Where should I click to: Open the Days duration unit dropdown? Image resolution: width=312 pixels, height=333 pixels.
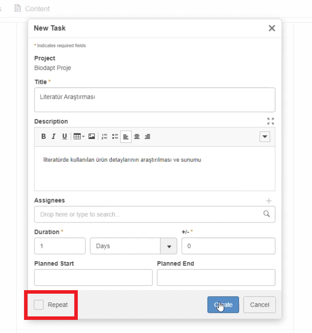[169, 246]
